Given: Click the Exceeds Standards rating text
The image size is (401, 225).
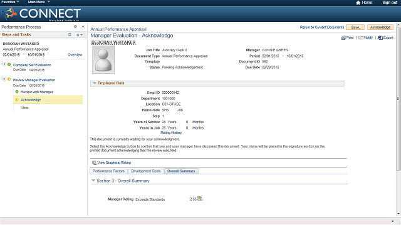Looking at the screenshot, I should pos(150,199).
